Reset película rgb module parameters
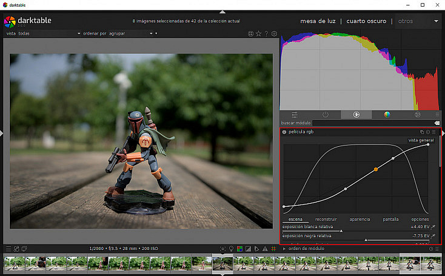The width and height of the screenshot is (445, 276). (x=428, y=132)
